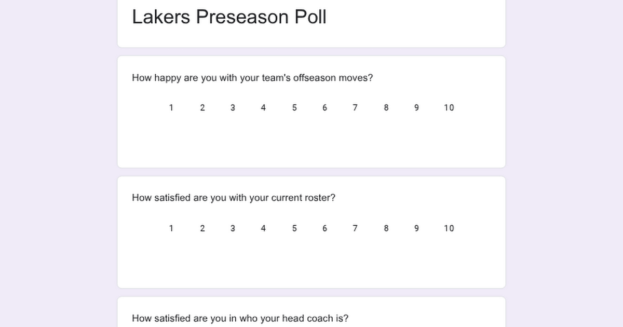Rate offseason moves happiness as 4
This screenshot has height=327, width=623.
click(x=263, y=107)
